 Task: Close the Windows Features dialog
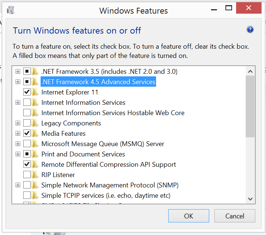click(249, 8)
